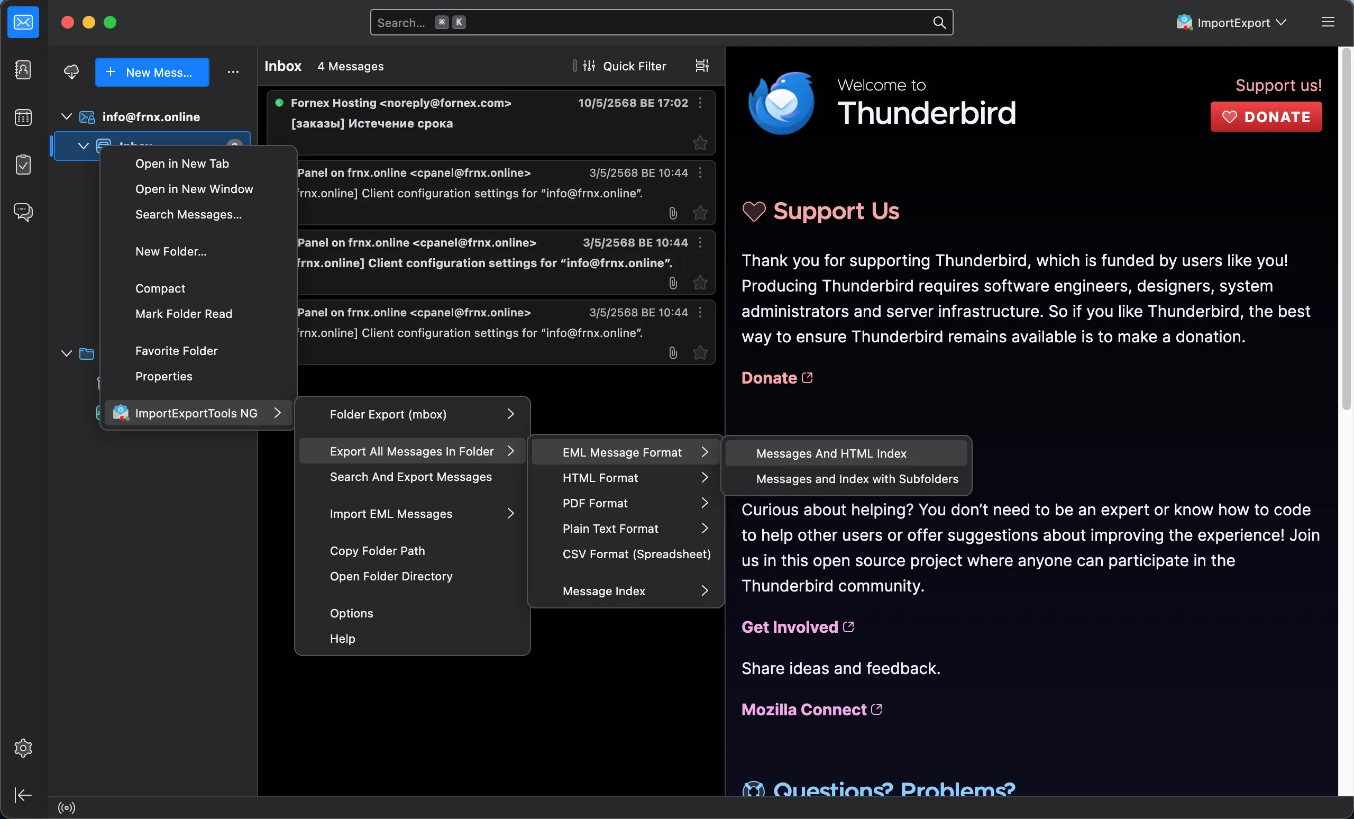Click the Thunderbird logo
This screenshot has width=1354, height=819.
pyautogui.click(x=781, y=103)
